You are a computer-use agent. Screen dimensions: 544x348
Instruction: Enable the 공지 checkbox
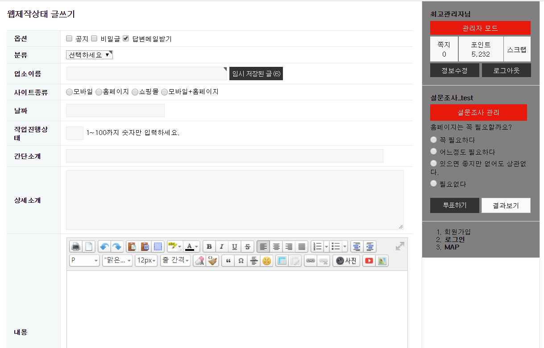click(x=69, y=39)
